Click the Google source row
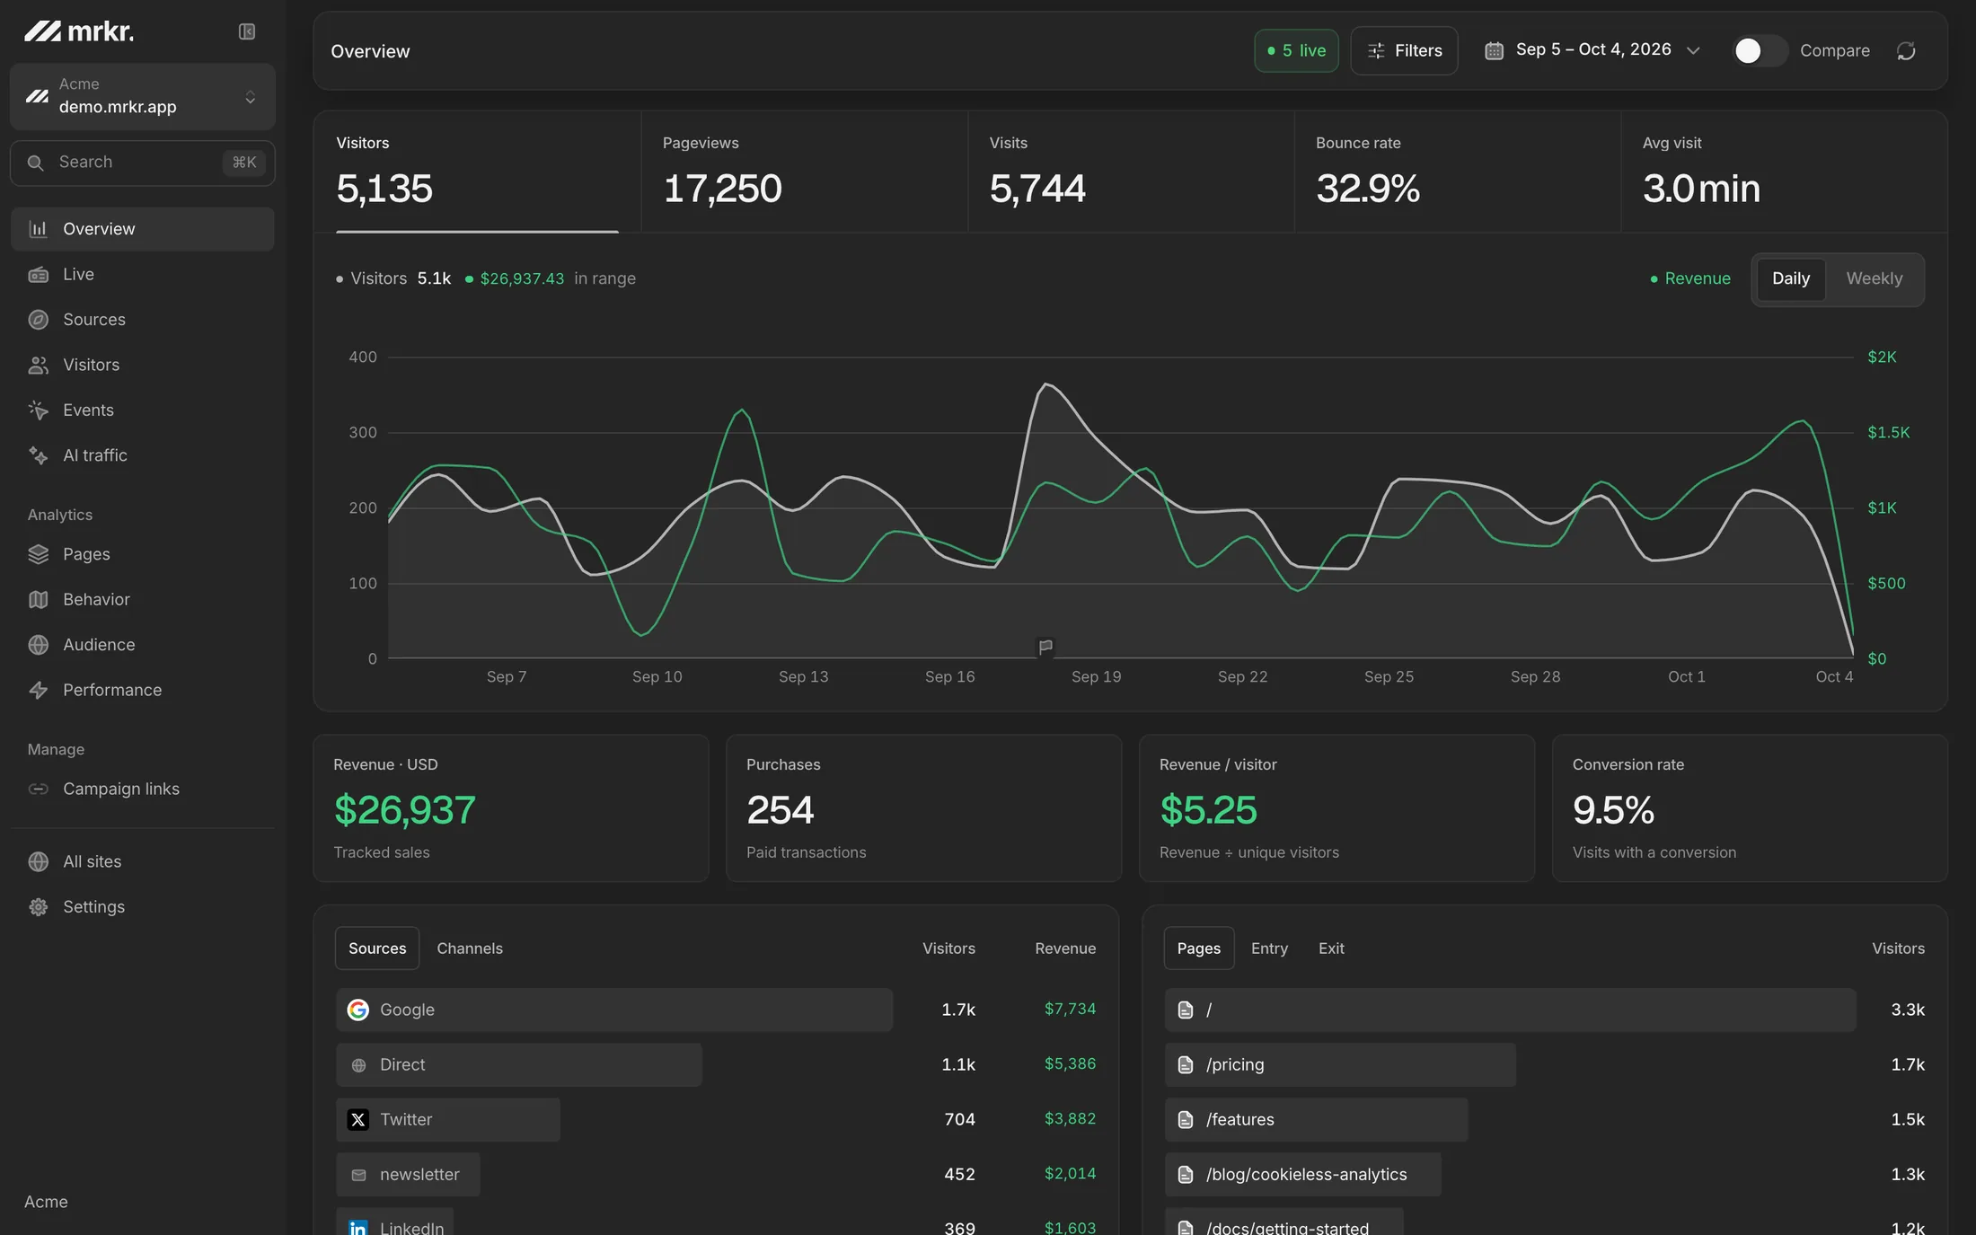Screen dimensions: 1976x1235 pos(716,1010)
